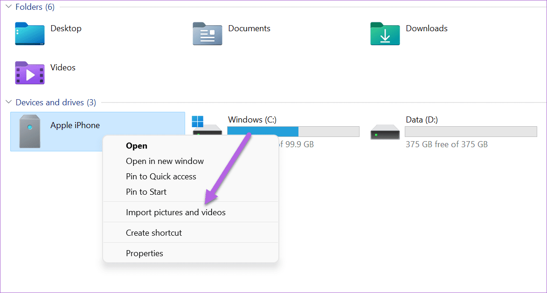The height and width of the screenshot is (293, 547).
Task: Choose Open in the context menu
Action: [190, 146]
